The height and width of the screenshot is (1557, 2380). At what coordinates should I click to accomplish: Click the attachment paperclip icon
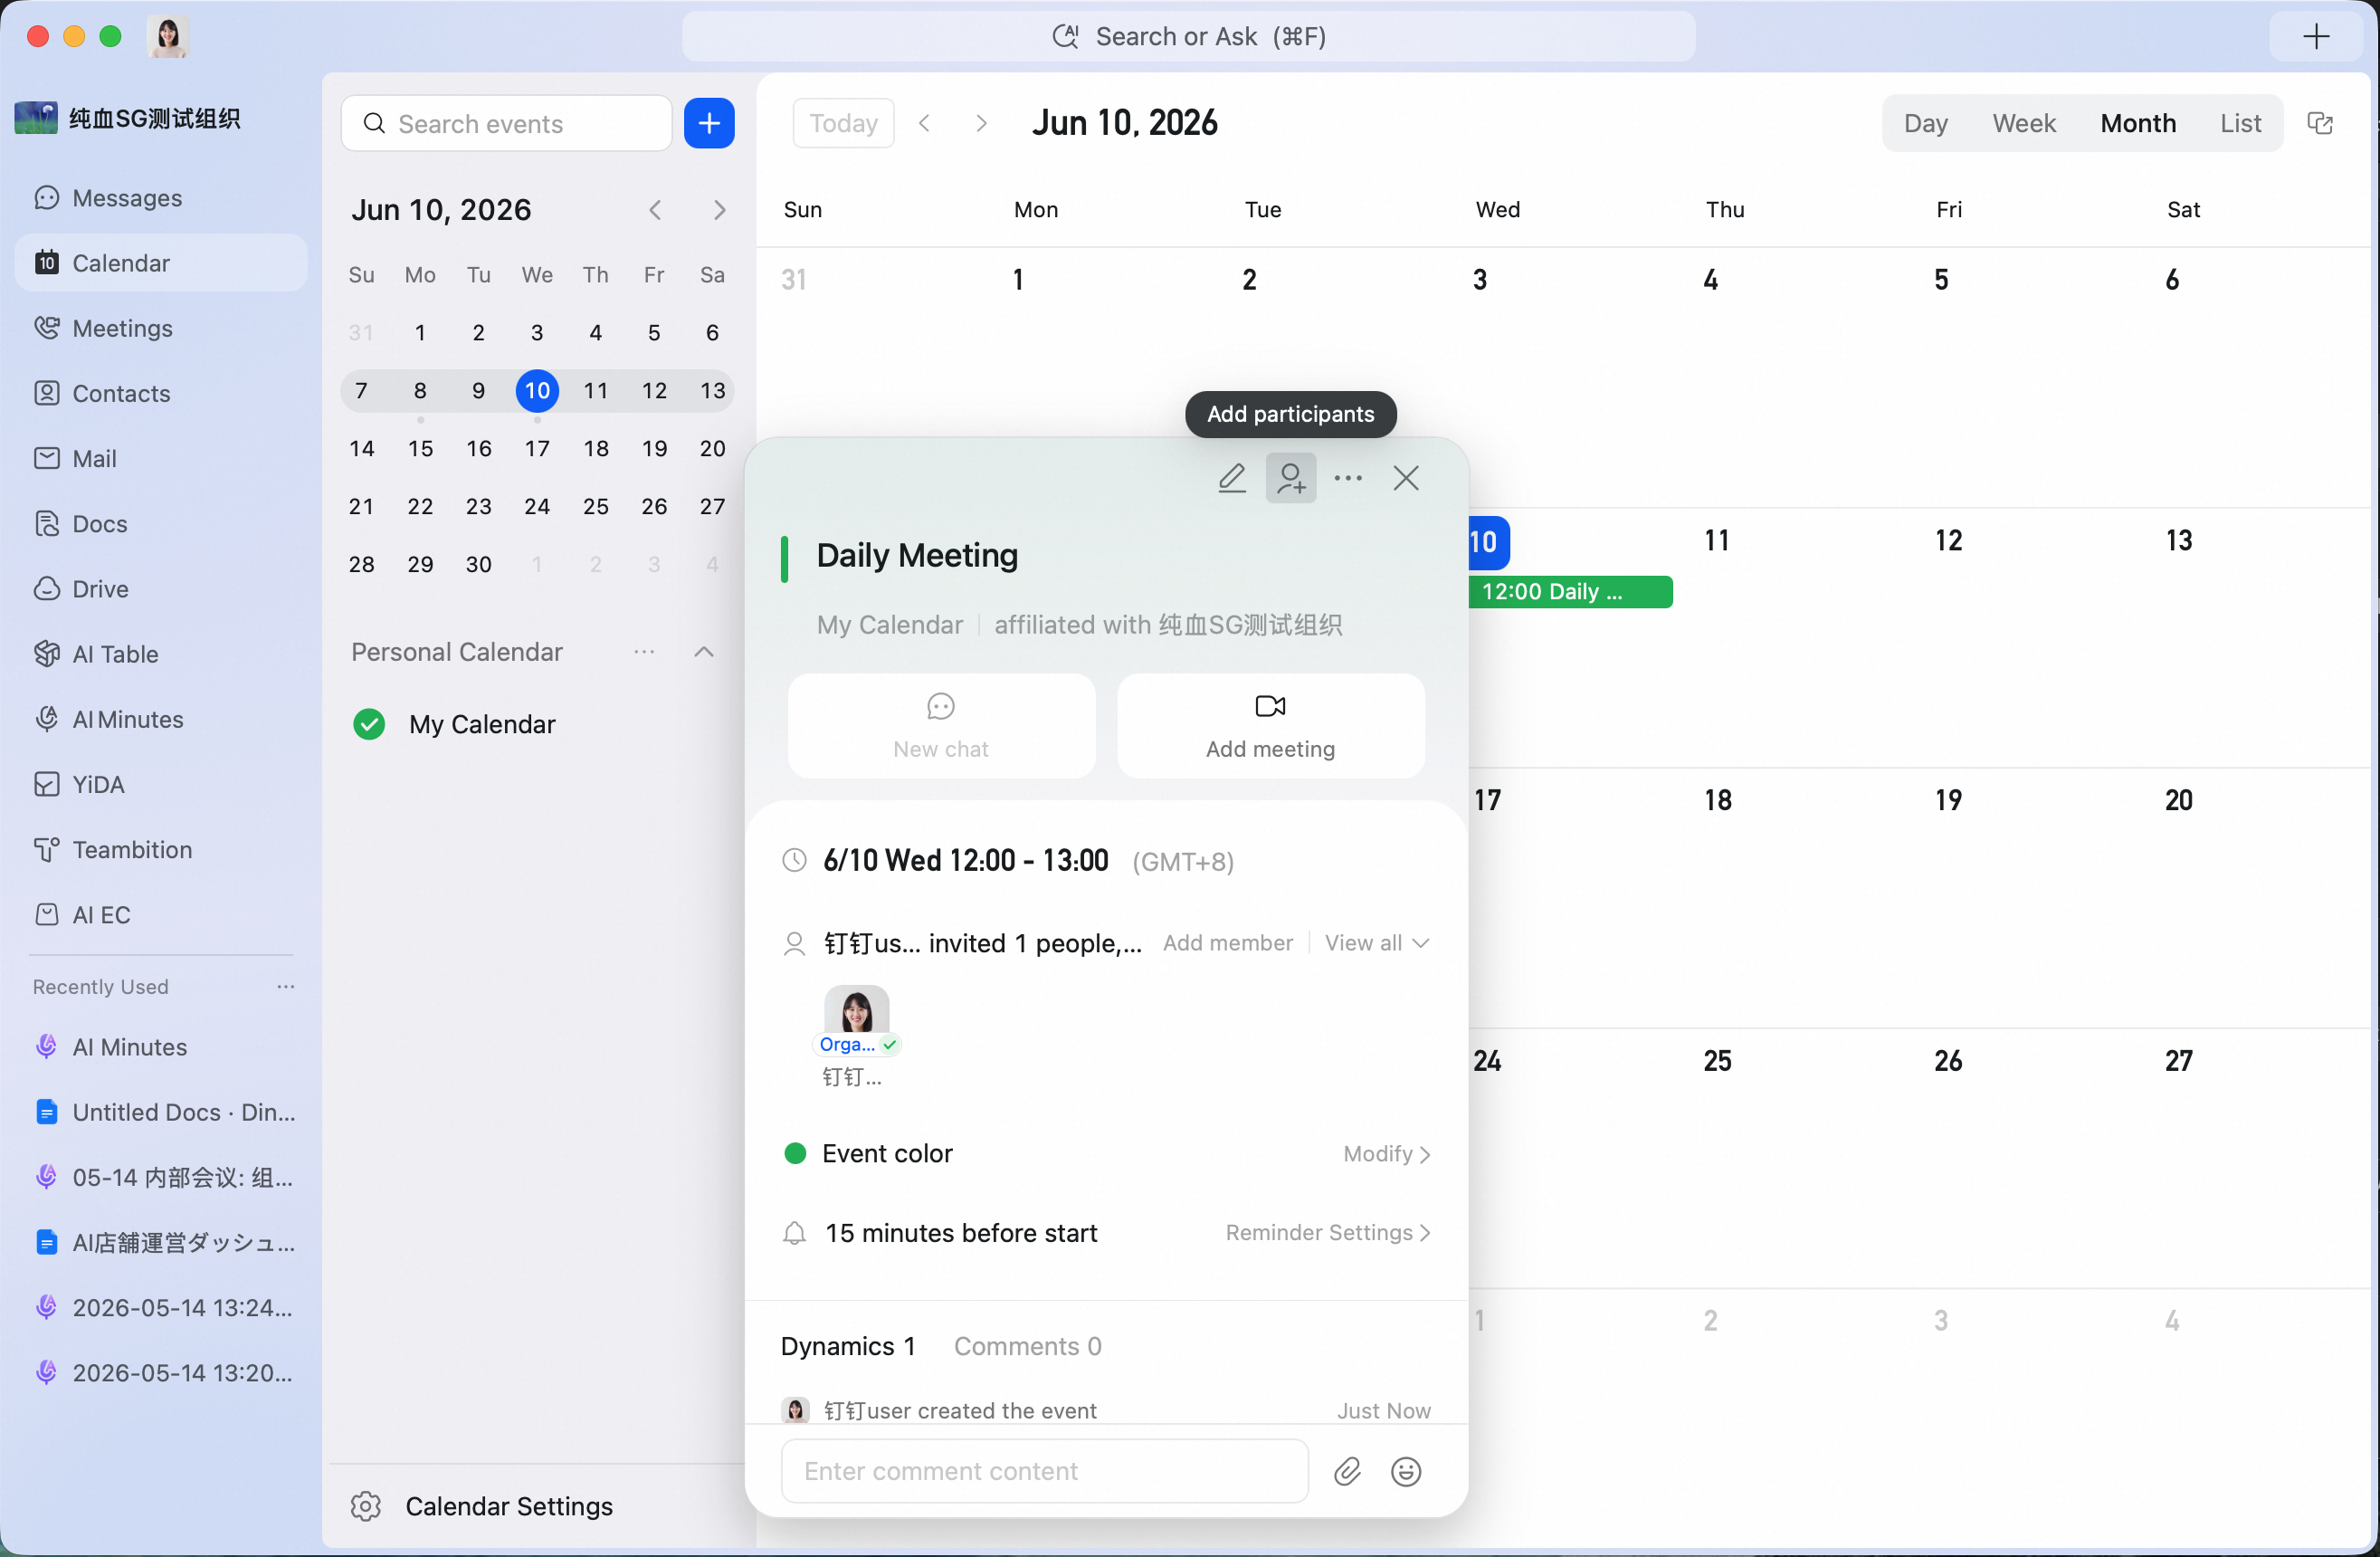coord(1347,1471)
